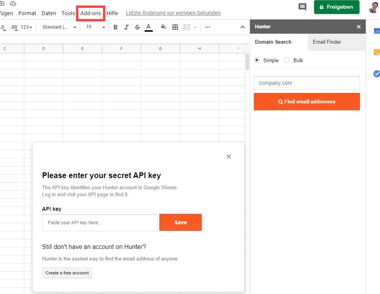Screen dimensions: 380x294
Task: Open the comments history icon
Action: [x=302, y=7]
